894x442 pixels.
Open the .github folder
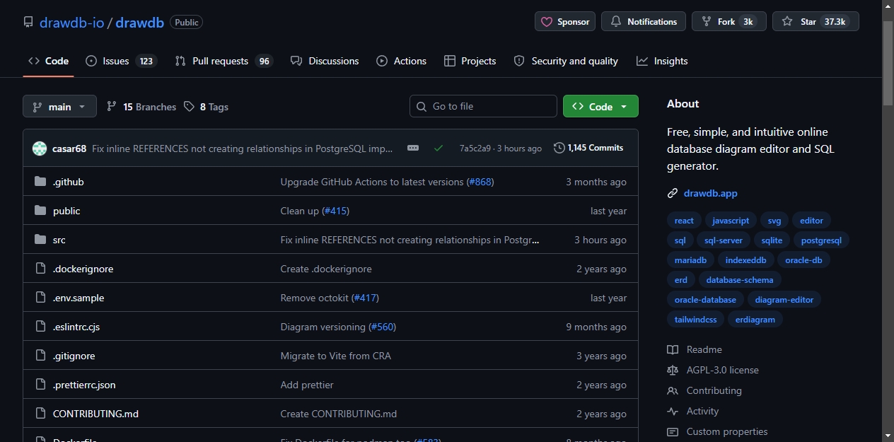coord(69,182)
